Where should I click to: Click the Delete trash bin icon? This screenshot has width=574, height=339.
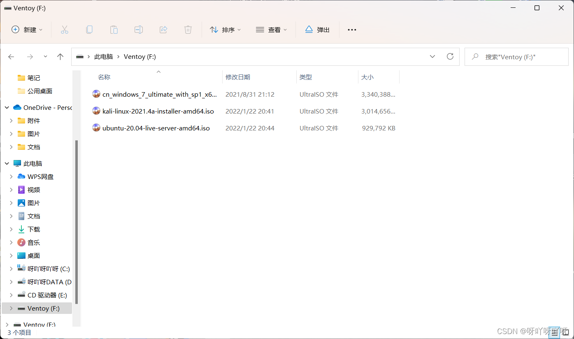click(x=188, y=30)
